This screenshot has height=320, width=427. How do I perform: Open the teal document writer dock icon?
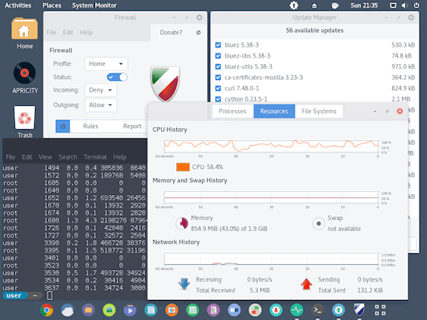click(x=151, y=310)
